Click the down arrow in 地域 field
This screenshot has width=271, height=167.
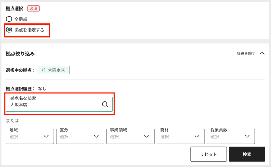point(46,137)
